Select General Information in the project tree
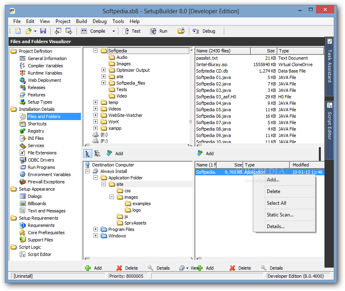This screenshot has height=291, width=345. coord(47,58)
